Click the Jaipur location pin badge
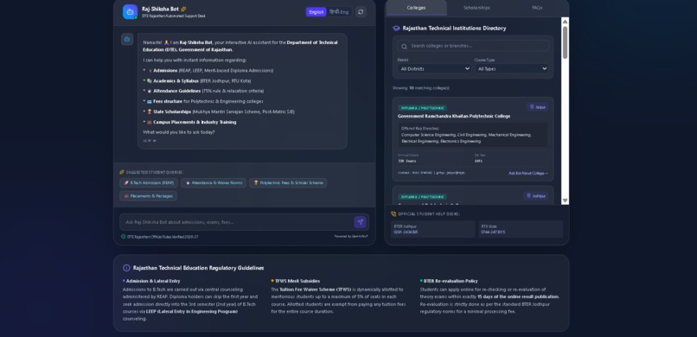Screen dimensions: 697x337 point(537,107)
